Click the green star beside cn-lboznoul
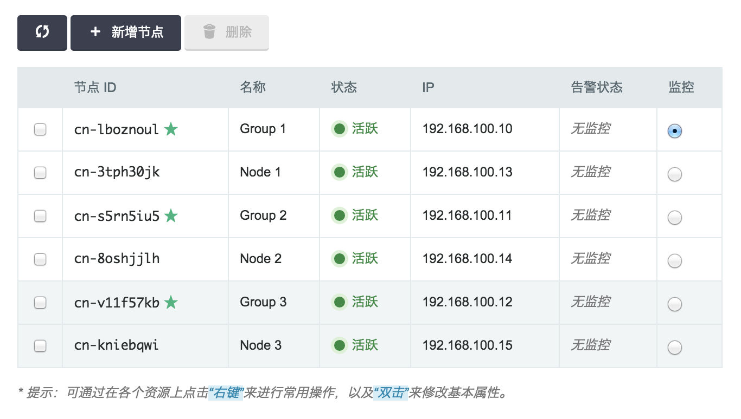This screenshot has height=419, width=741. 171,129
